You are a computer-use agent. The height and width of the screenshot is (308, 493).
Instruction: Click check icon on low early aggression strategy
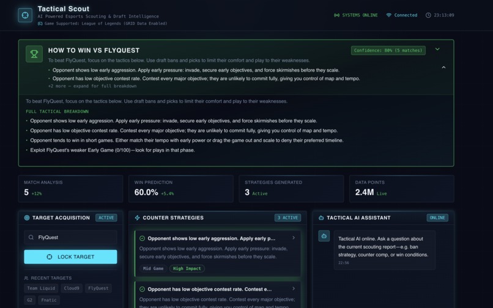tap(142, 238)
